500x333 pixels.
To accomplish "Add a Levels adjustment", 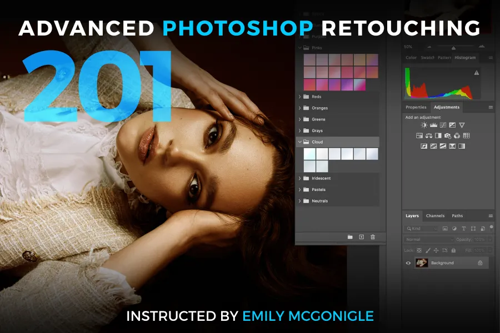I will click(x=433, y=125).
